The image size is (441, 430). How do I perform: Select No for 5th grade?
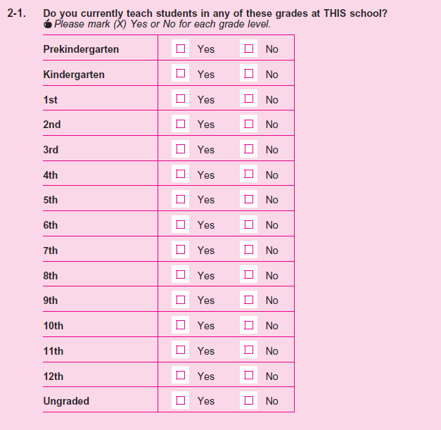pyautogui.click(x=248, y=199)
